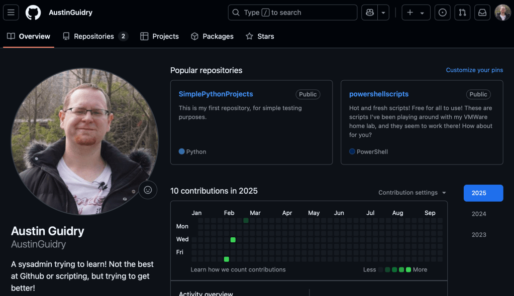Switch to the Repositories tab
The height and width of the screenshot is (296, 514).
pyautogui.click(x=95, y=36)
